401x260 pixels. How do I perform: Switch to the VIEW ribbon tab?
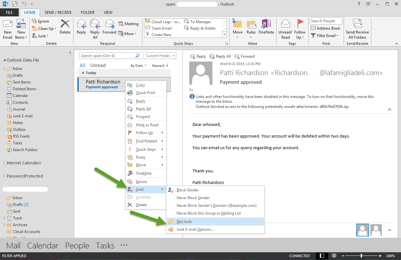pos(108,13)
